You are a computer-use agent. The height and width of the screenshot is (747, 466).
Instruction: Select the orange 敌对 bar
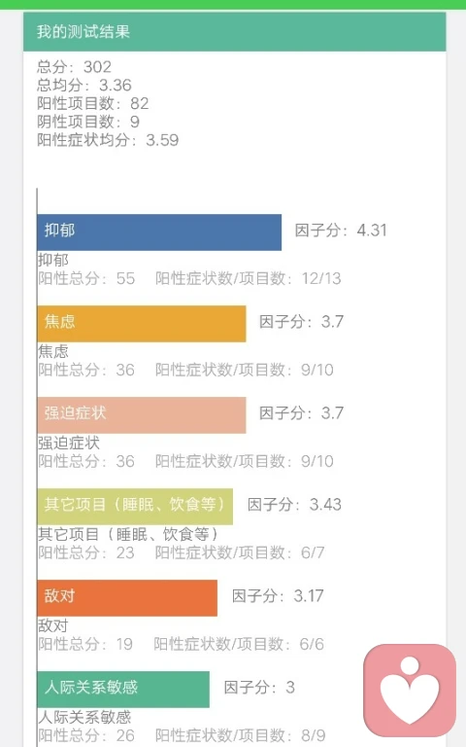click(127, 598)
